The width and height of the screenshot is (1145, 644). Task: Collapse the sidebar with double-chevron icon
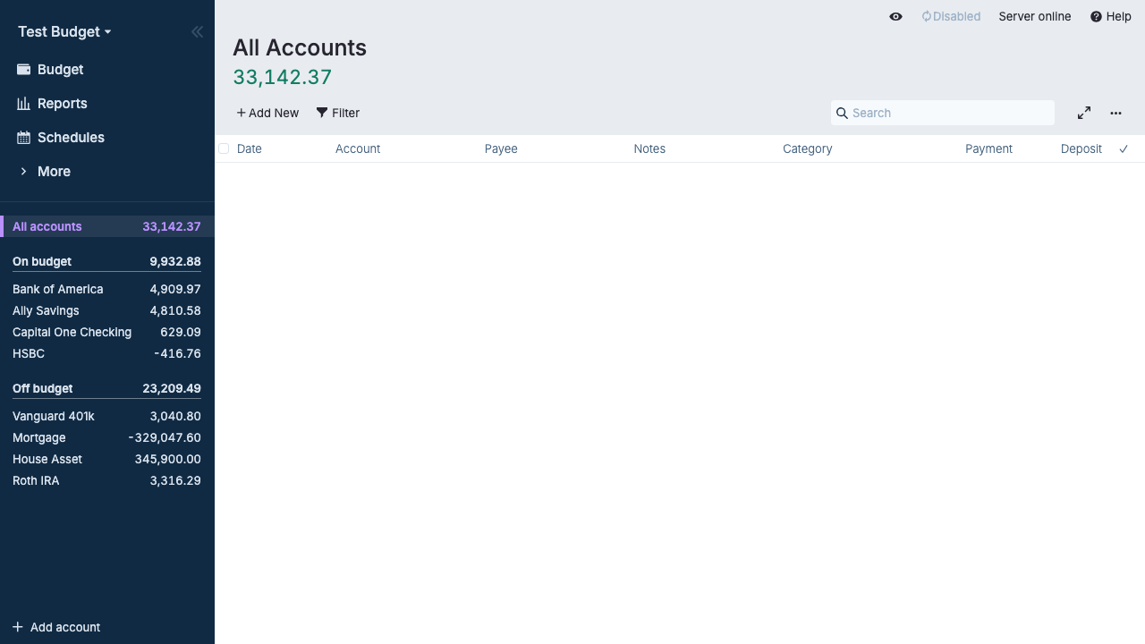[197, 31]
